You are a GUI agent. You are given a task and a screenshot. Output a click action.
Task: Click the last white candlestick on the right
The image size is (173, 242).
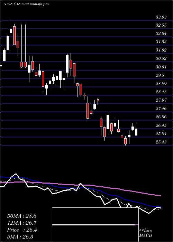click(x=136, y=132)
